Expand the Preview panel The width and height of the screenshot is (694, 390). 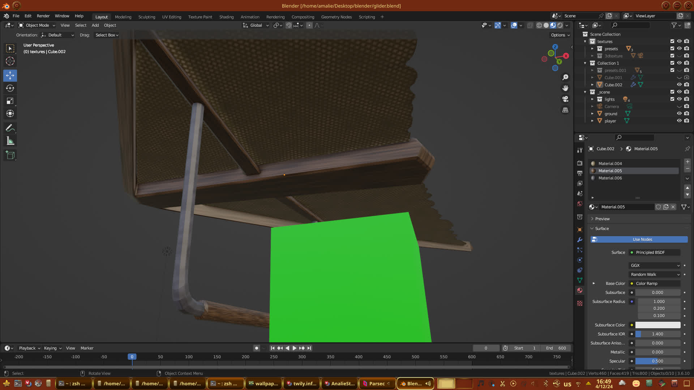coord(602,219)
